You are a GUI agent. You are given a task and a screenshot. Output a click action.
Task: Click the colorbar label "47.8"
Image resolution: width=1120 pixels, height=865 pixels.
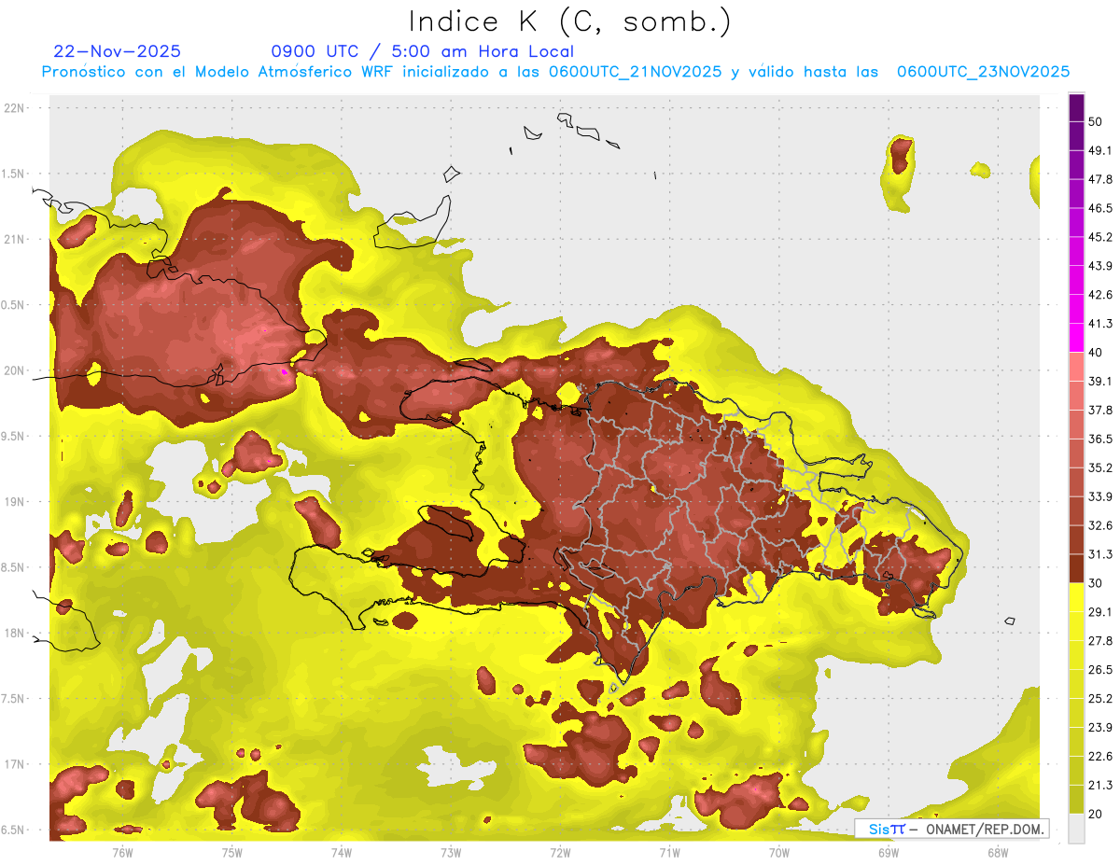[x=1099, y=179]
